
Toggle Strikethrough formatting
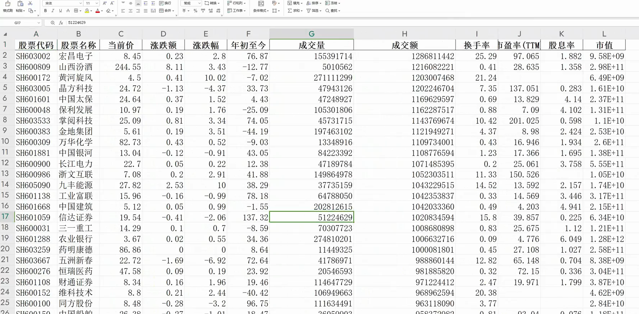[x=68, y=11]
